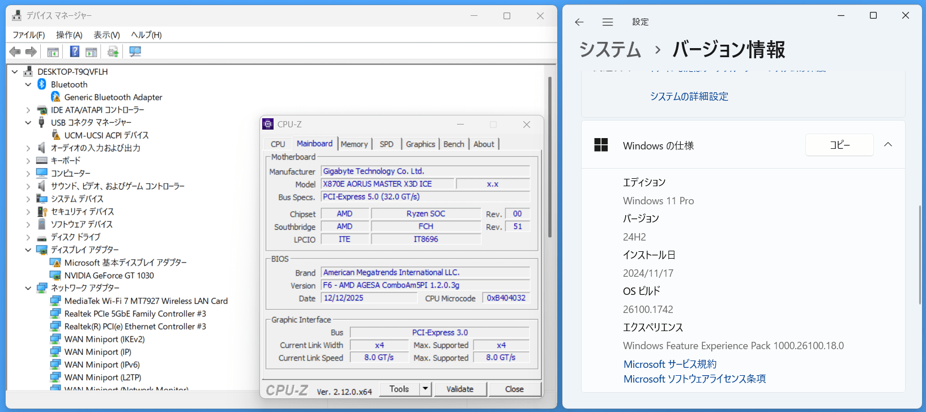Click the コピー button for Windows specs
The image size is (926, 412).
click(839, 145)
